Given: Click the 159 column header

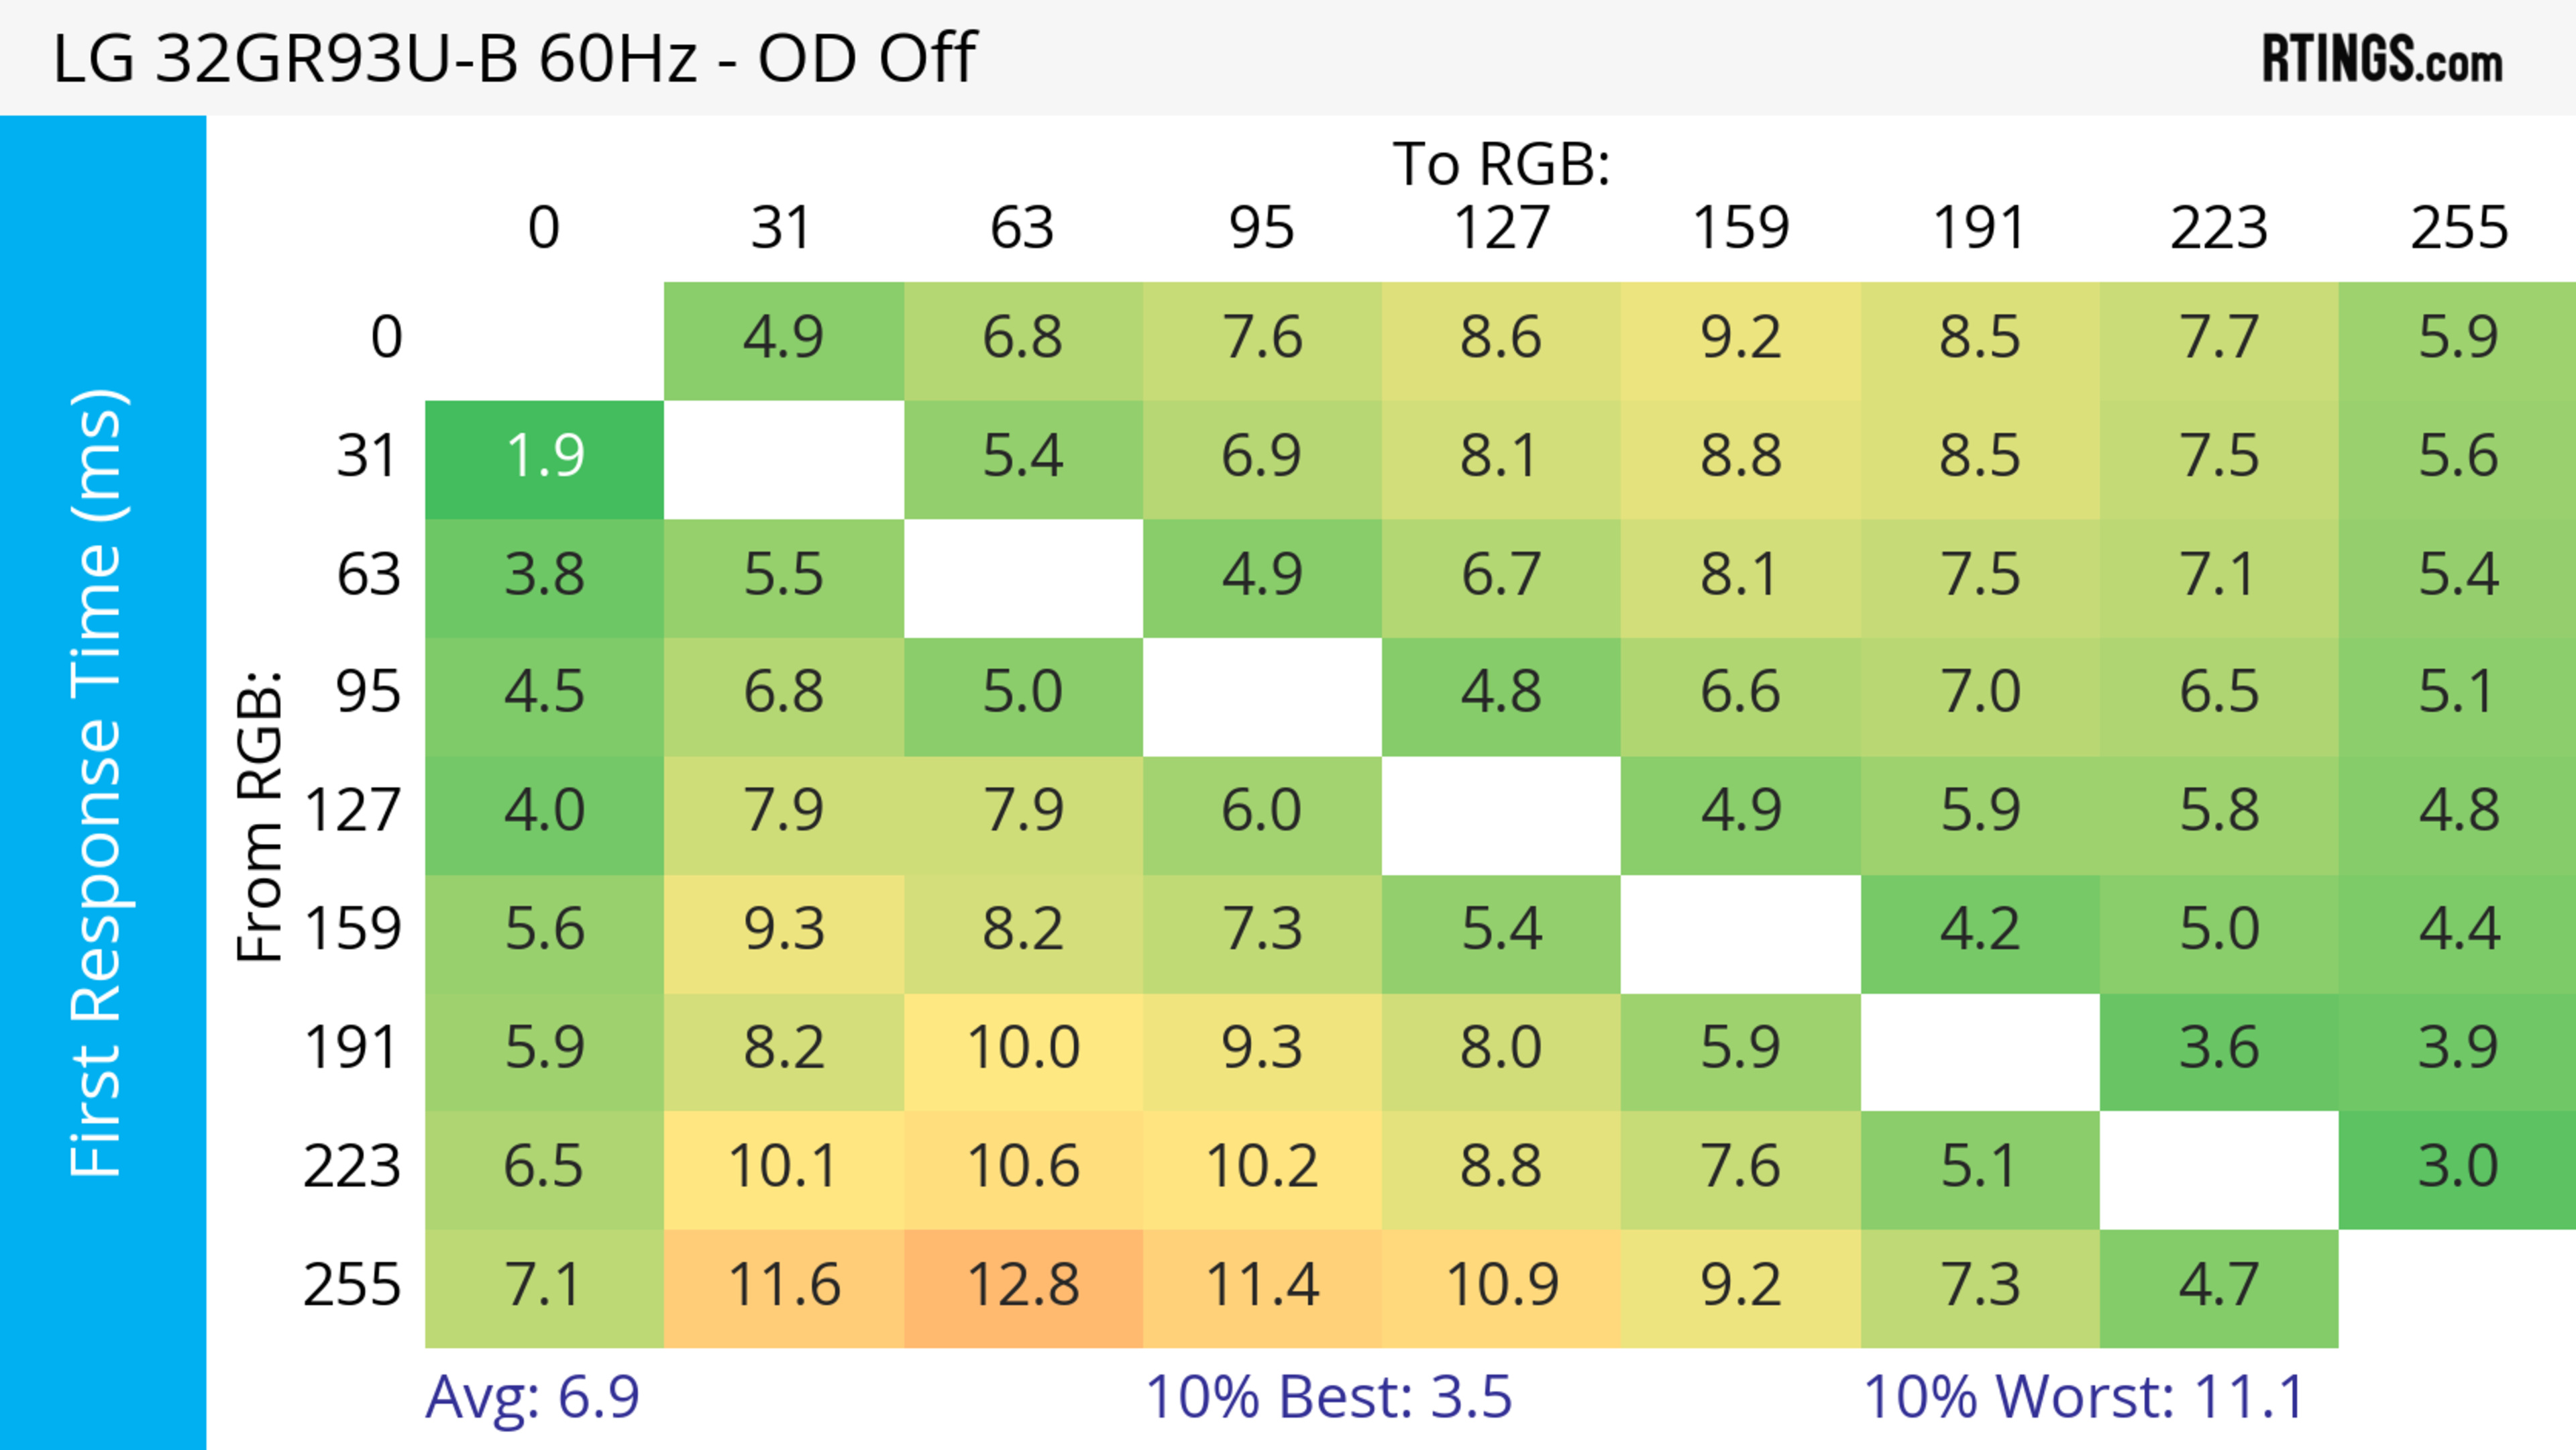Looking at the screenshot, I should coord(1740,228).
